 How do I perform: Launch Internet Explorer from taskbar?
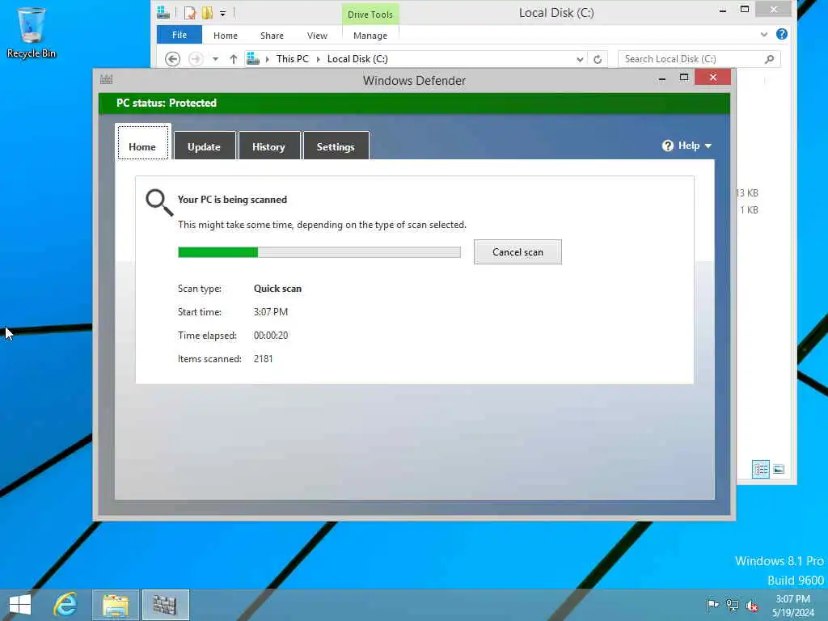[66, 605]
